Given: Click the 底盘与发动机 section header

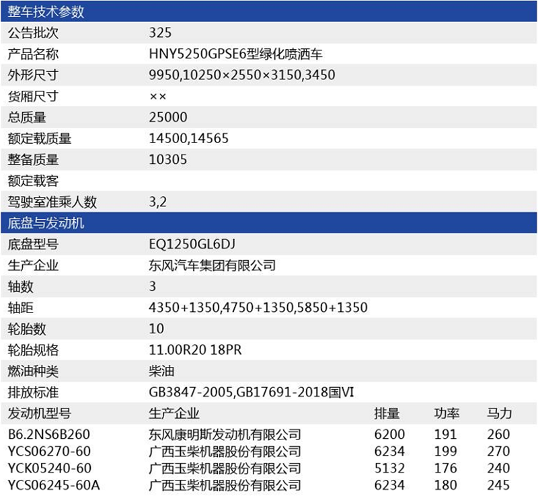Looking at the screenshot, I should tap(46, 222).
